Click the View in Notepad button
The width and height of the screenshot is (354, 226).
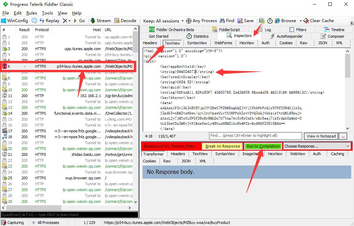coord(321,136)
